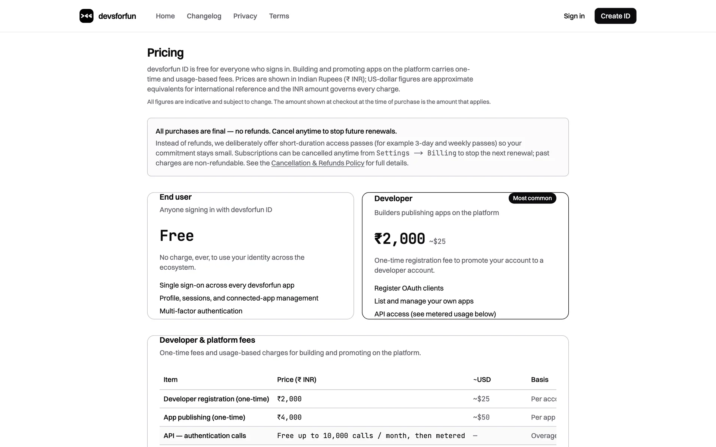
Task: Click the Basis column header
Action: [x=540, y=380]
